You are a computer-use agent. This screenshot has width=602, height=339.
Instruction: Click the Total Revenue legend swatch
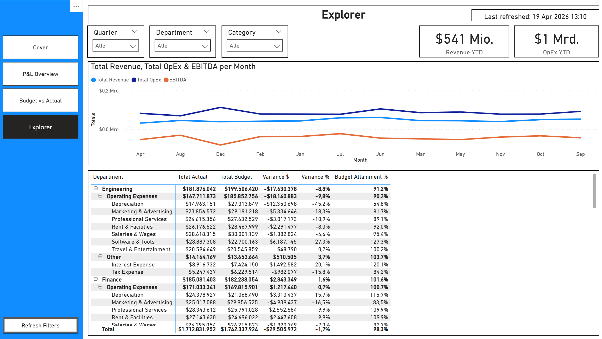[x=93, y=80]
